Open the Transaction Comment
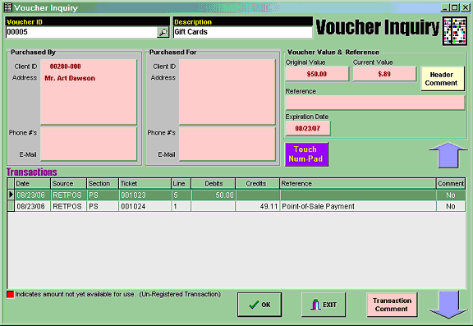473x326 pixels. tap(392, 305)
